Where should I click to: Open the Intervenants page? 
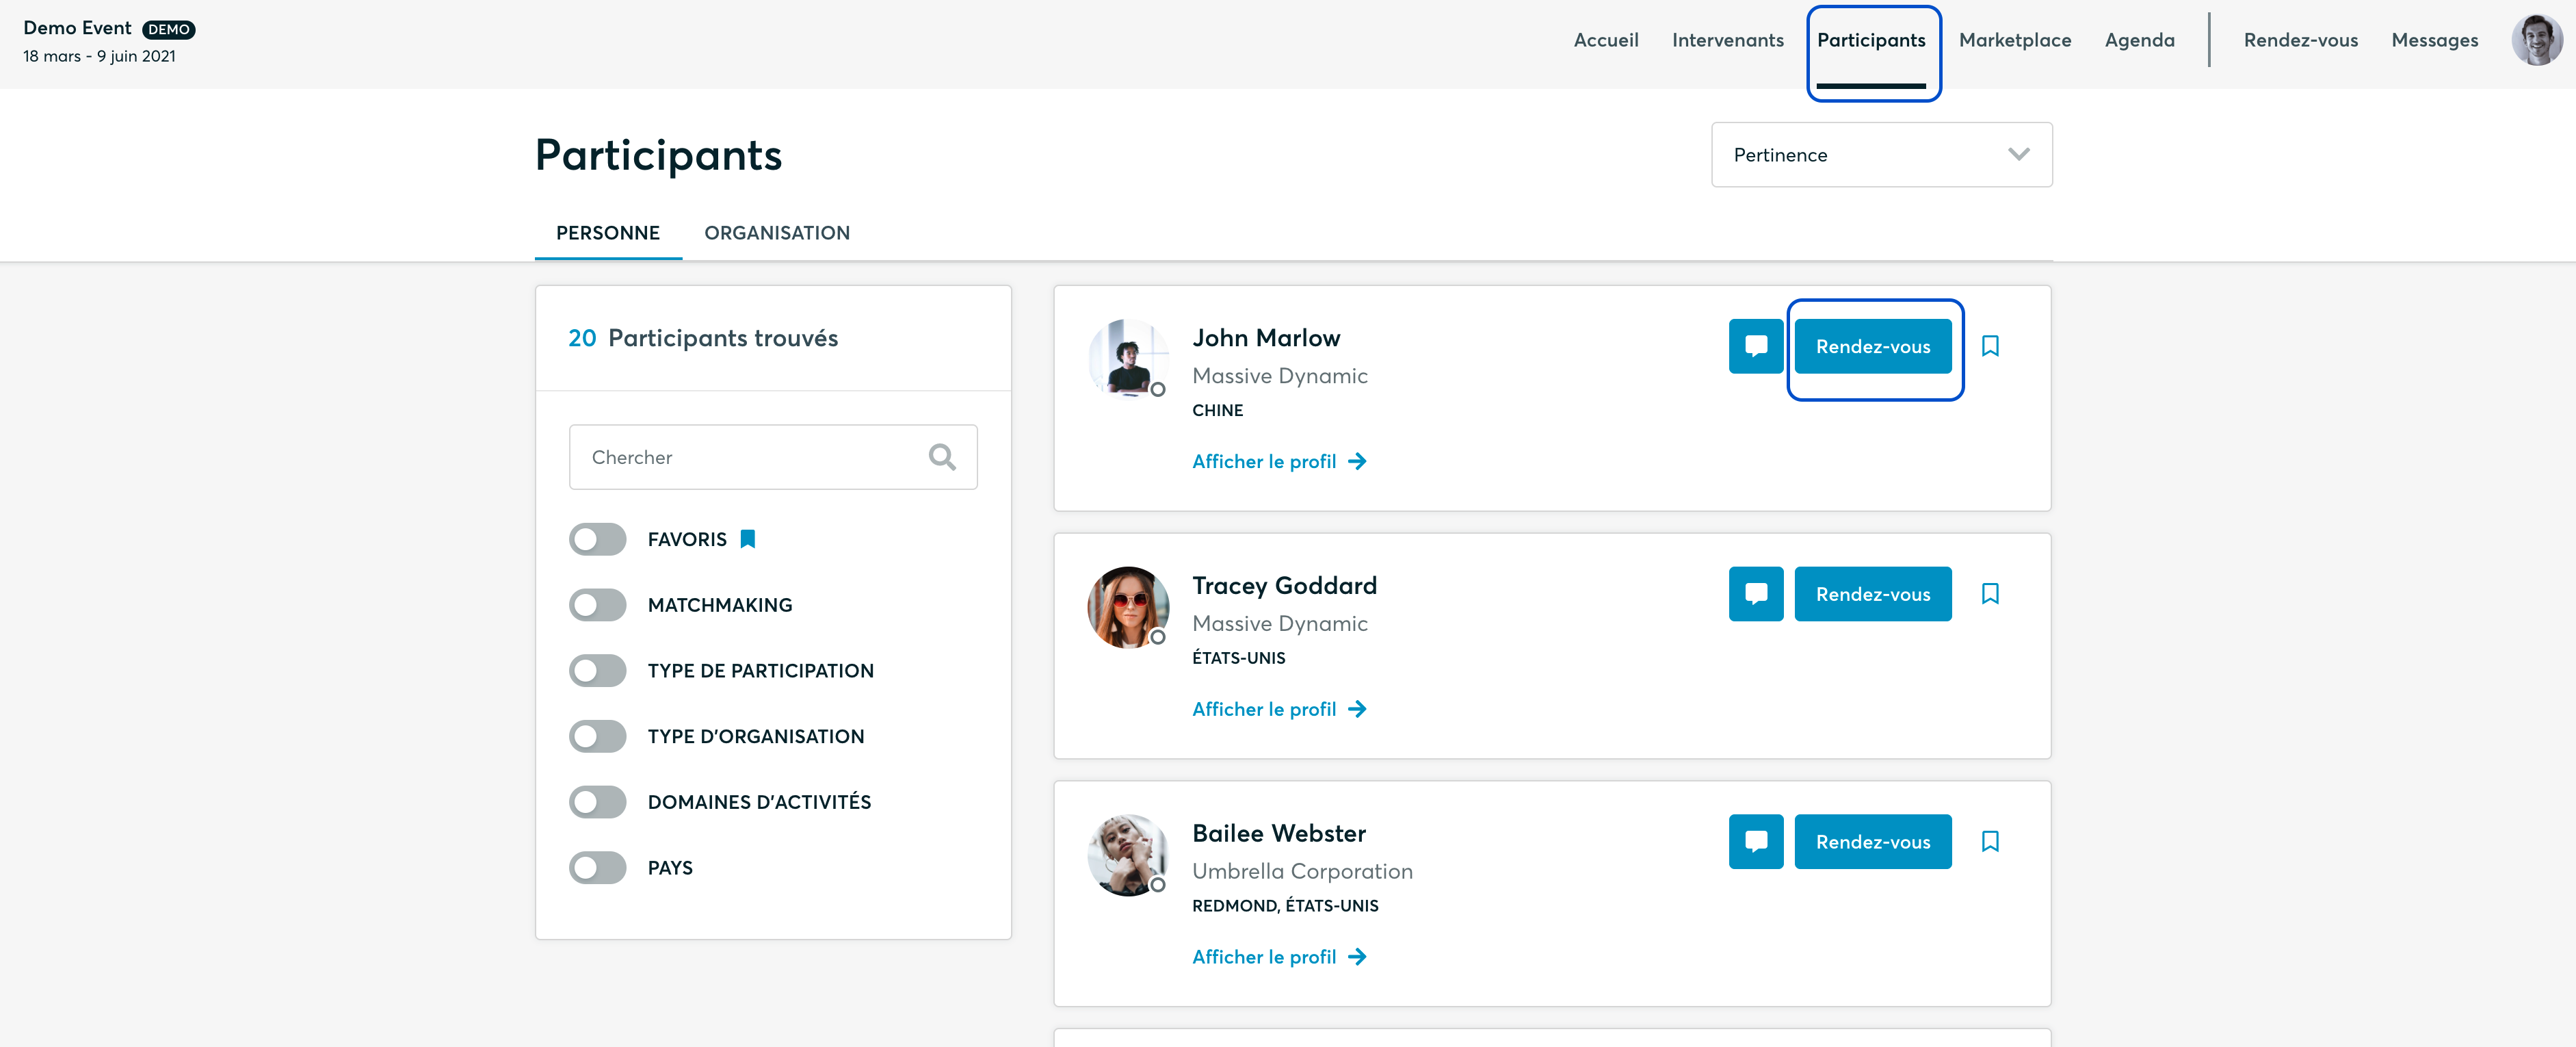[1727, 40]
